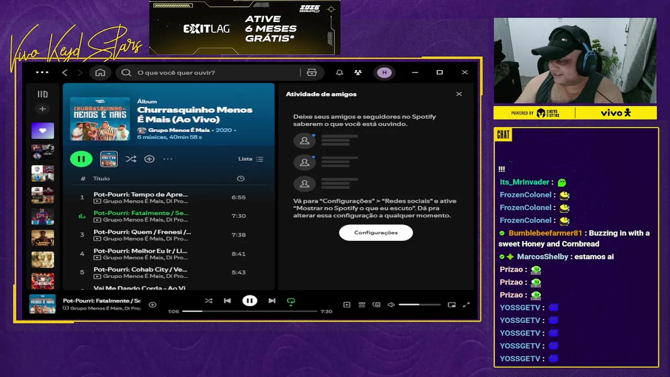Save album to library with plus

tap(149, 159)
